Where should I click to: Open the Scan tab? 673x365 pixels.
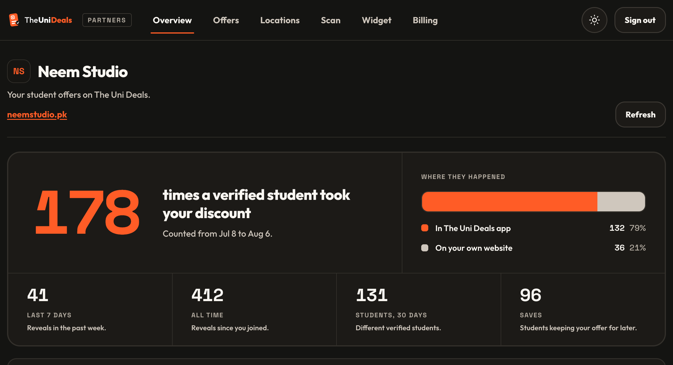coord(331,20)
